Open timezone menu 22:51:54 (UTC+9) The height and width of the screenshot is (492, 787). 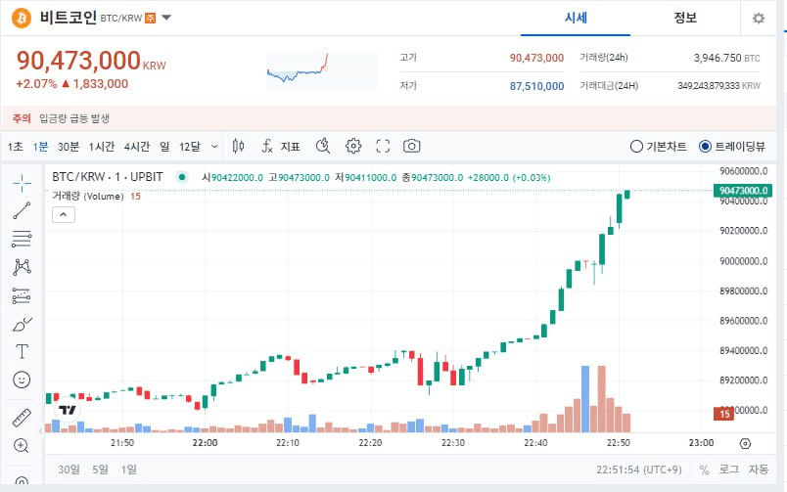[x=639, y=470]
